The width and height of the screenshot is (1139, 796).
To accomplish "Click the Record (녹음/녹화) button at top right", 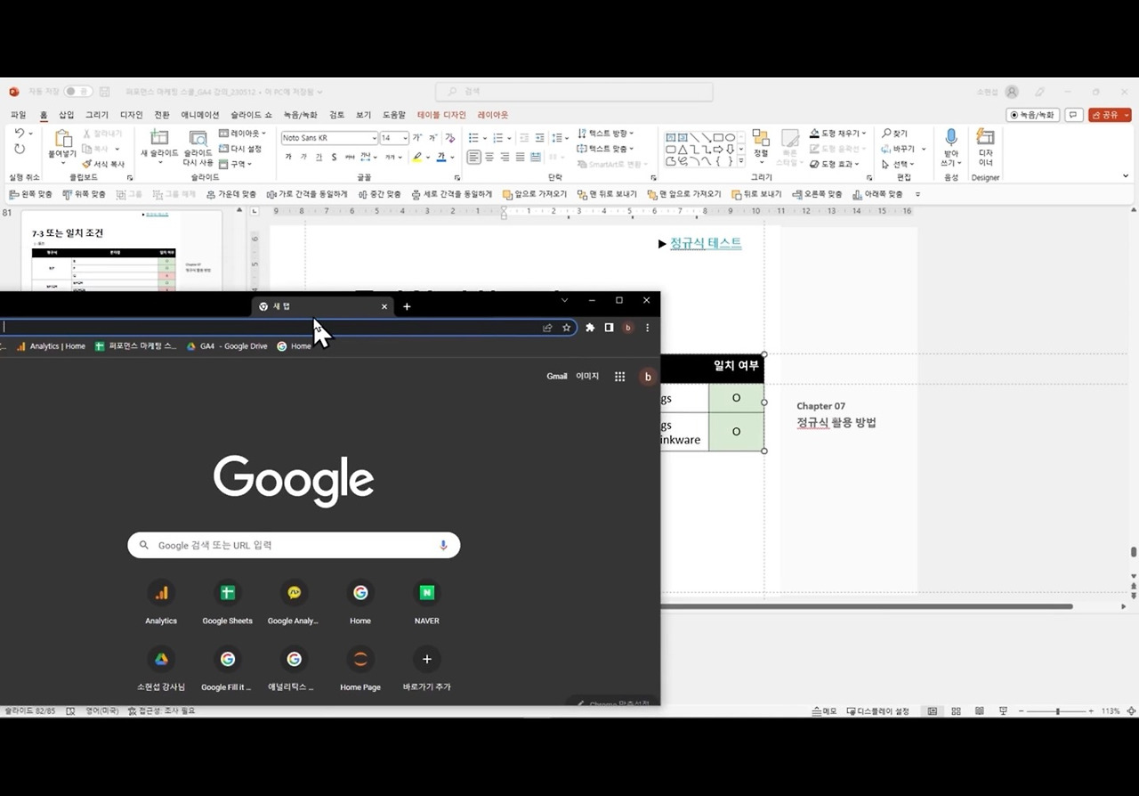I will 1032,115.
